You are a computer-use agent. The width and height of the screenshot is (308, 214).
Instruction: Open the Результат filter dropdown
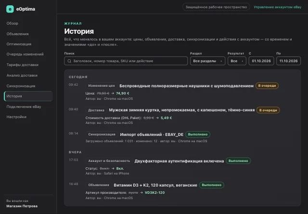(237, 61)
